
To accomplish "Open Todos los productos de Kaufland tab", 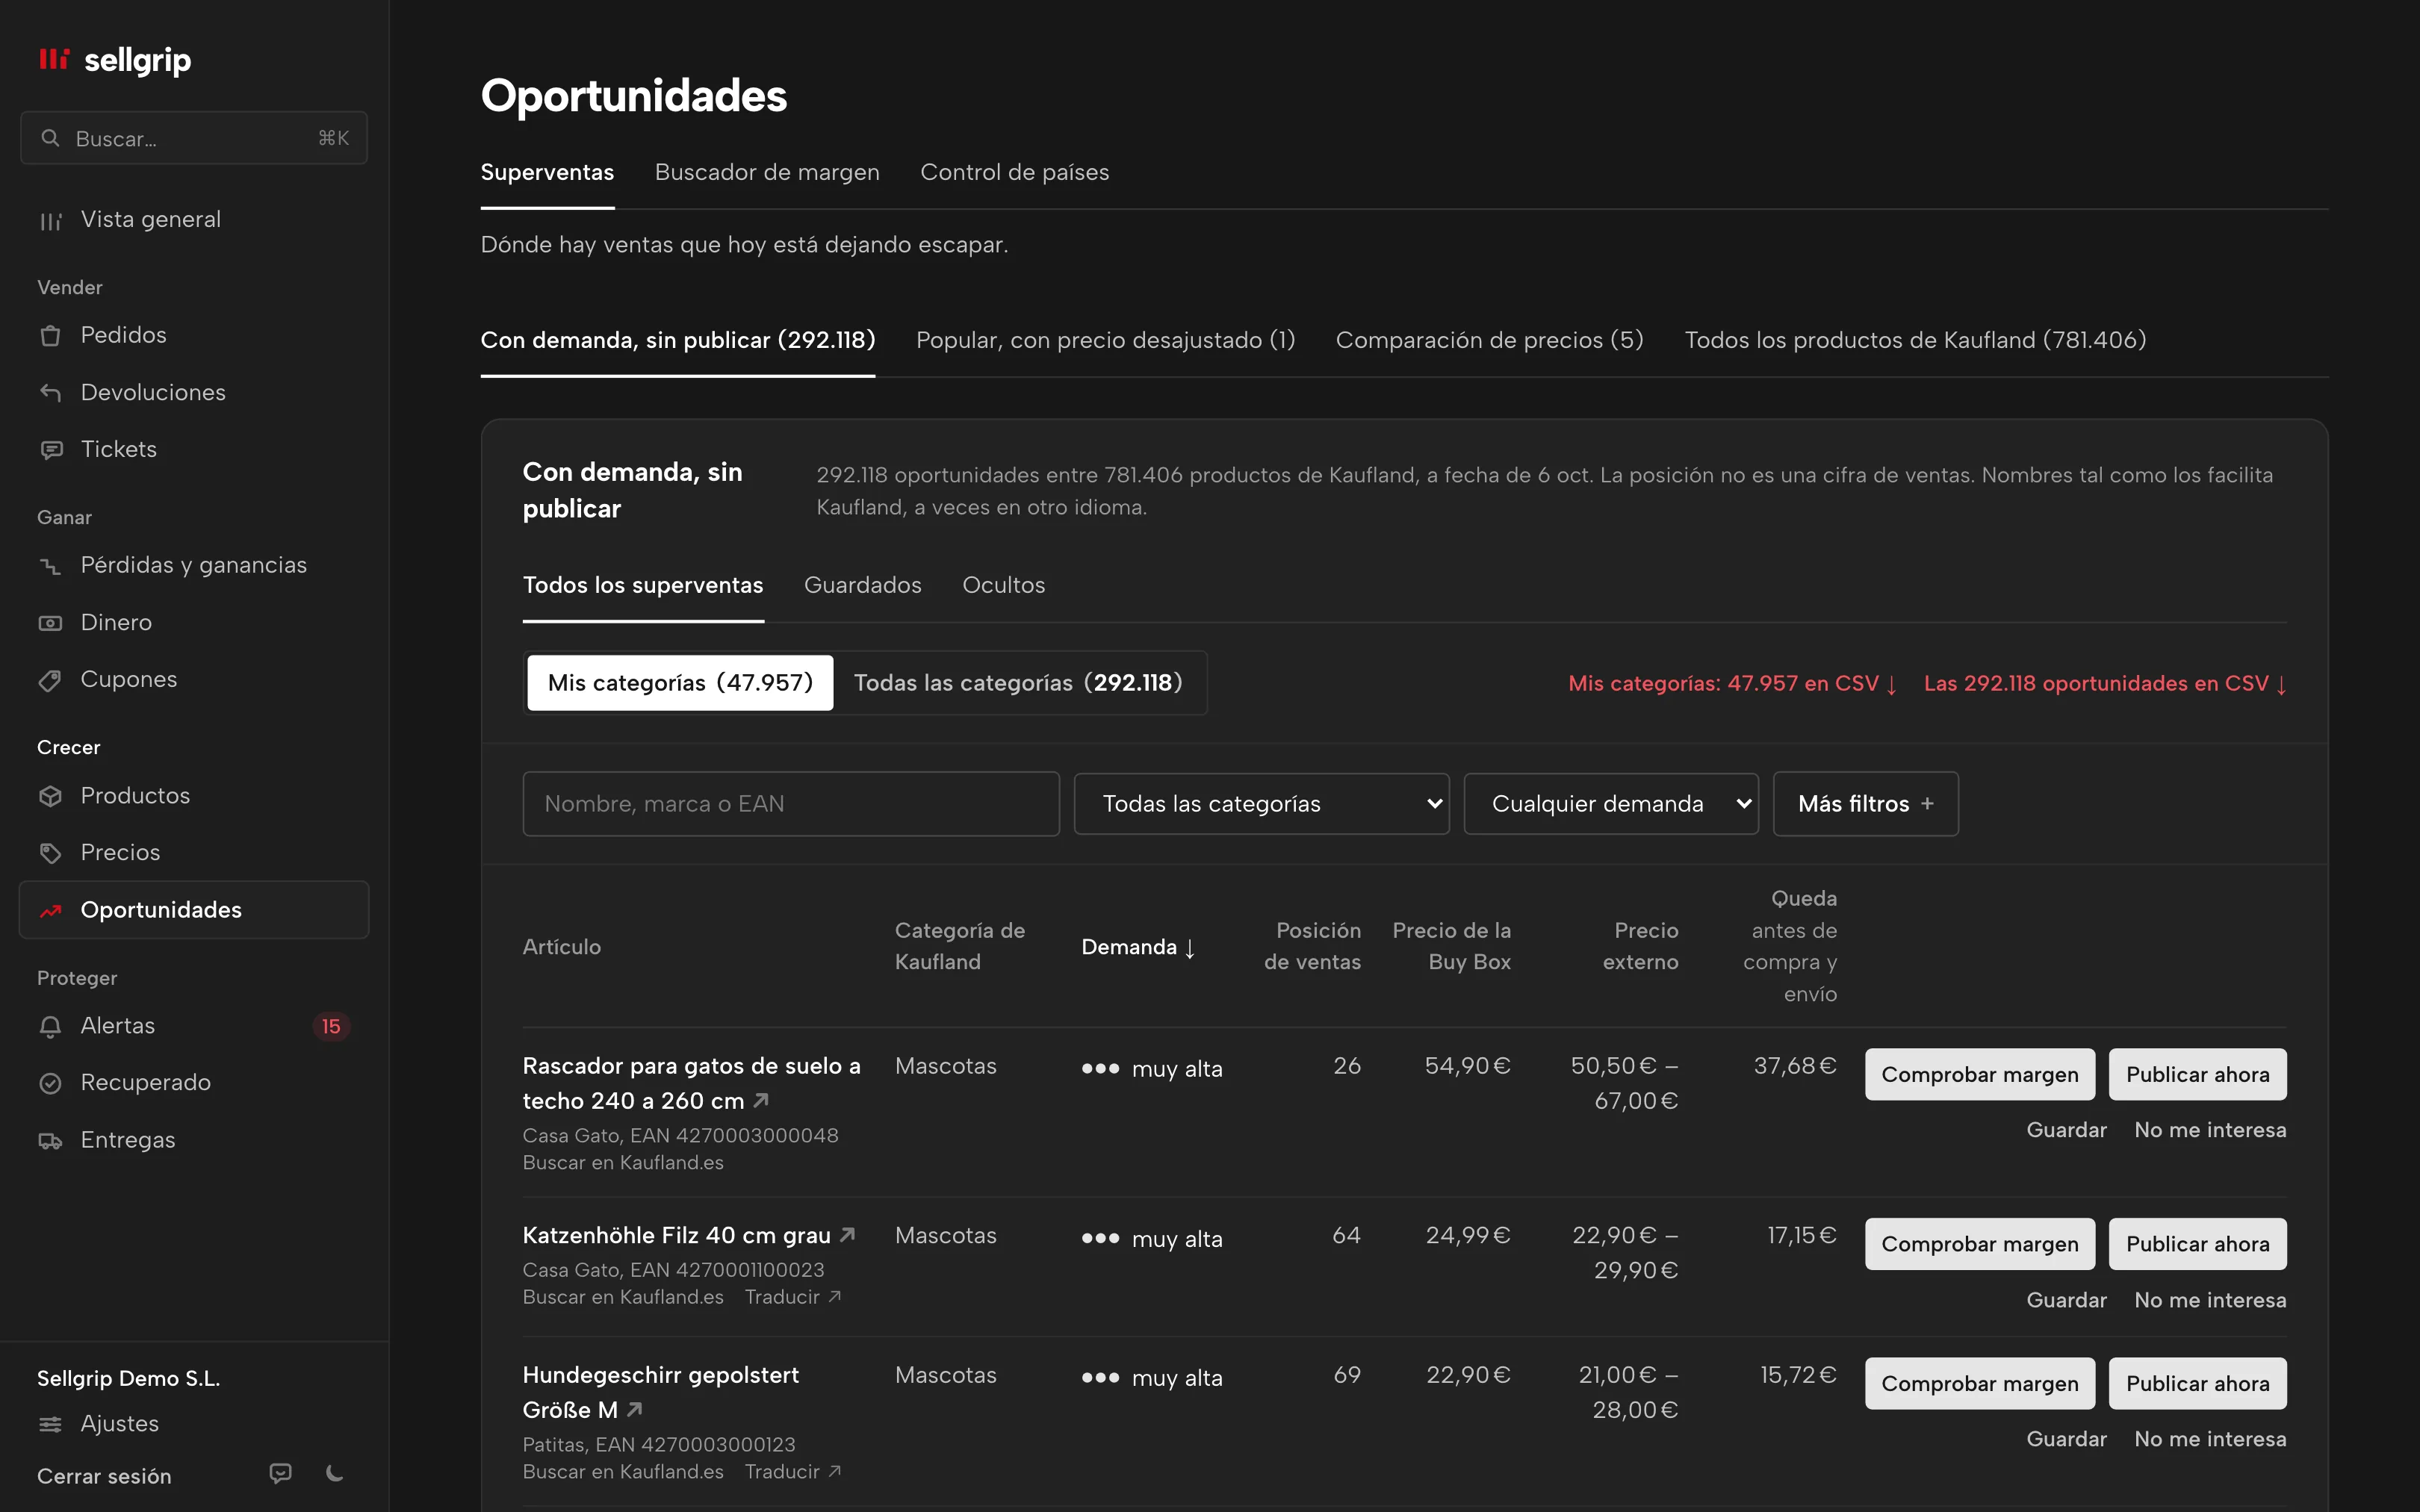I will click(1915, 340).
